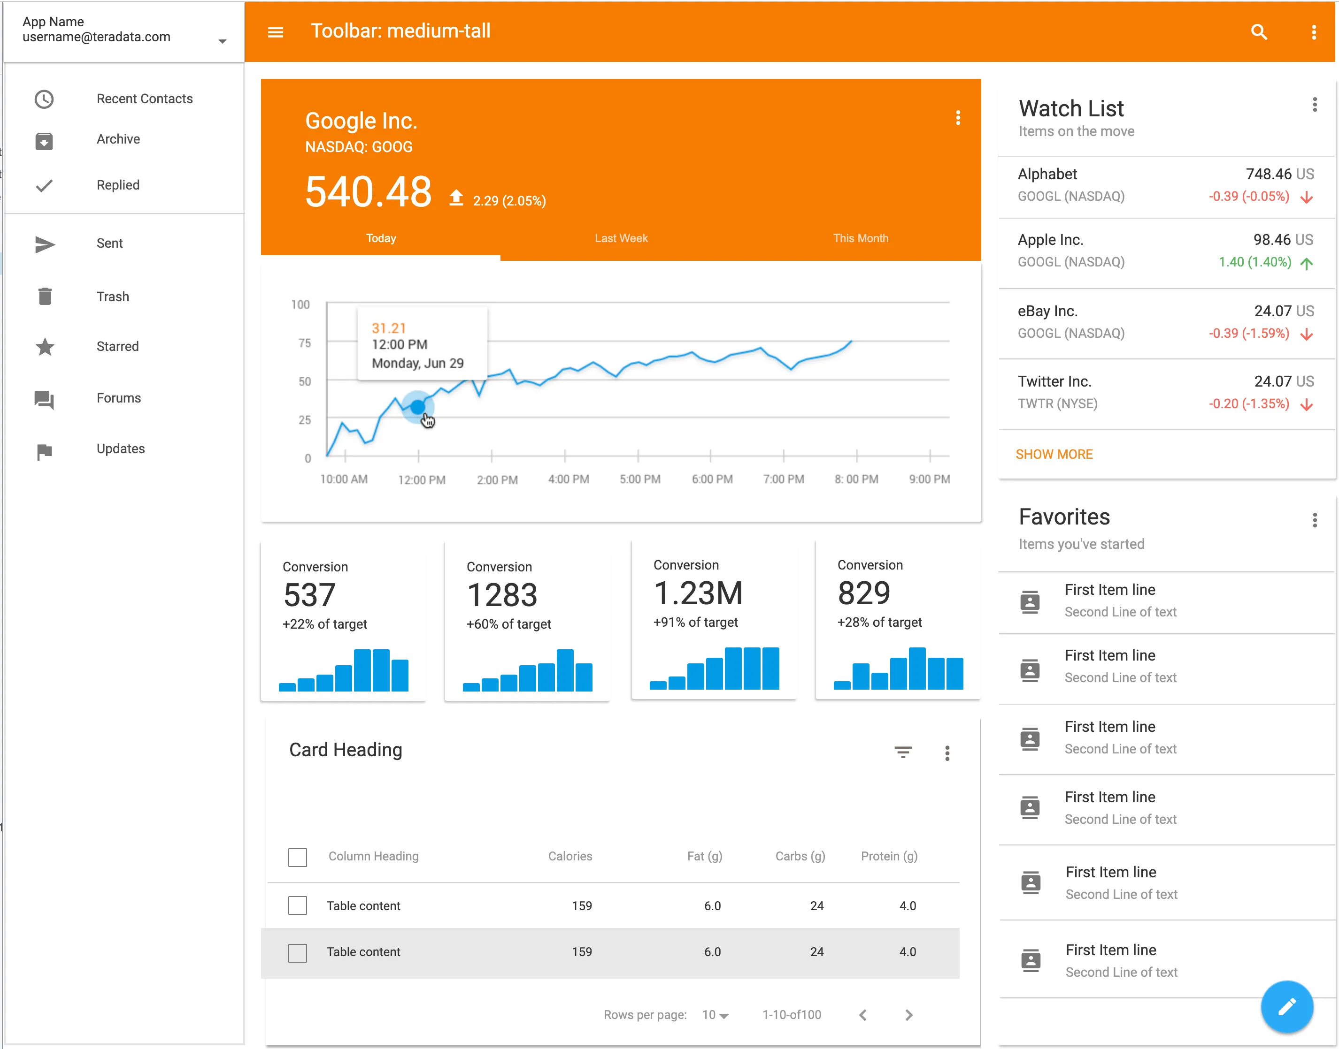This screenshot has width=1339, height=1049.
Task: Click the search icon in toolbar
Action: tap(1259, 32)
